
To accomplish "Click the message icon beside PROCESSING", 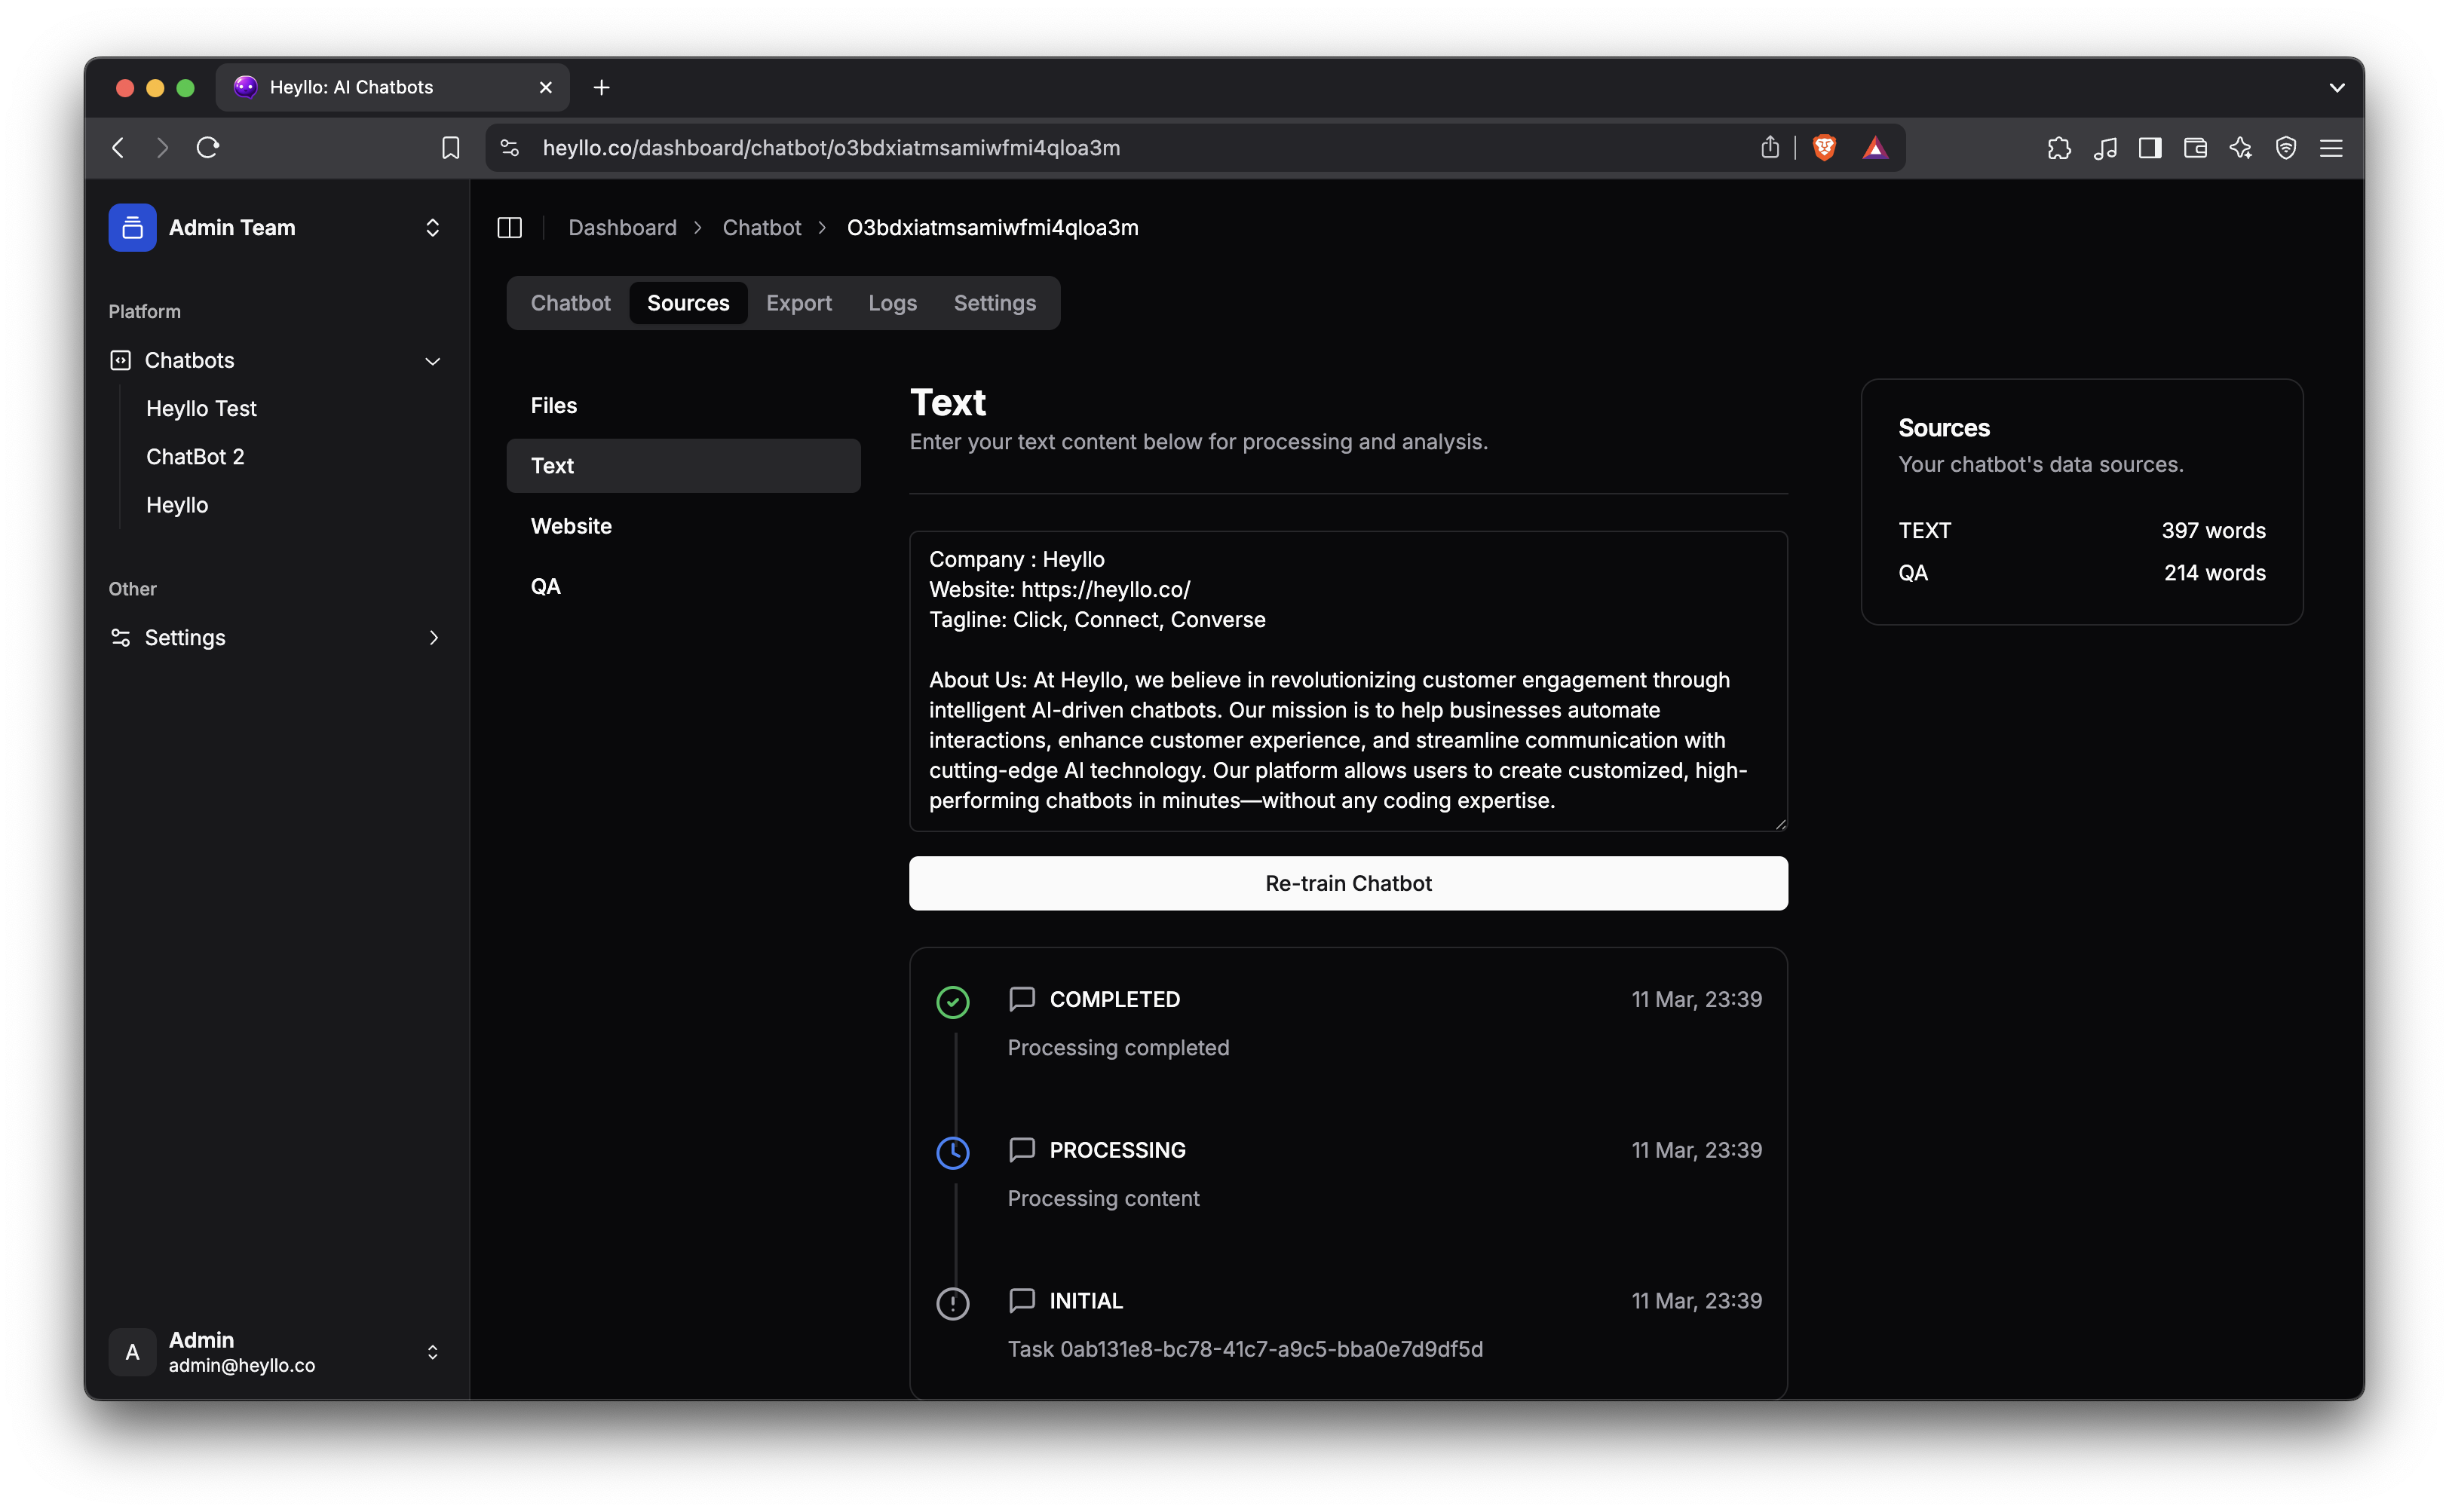I will point(1022,1150).
